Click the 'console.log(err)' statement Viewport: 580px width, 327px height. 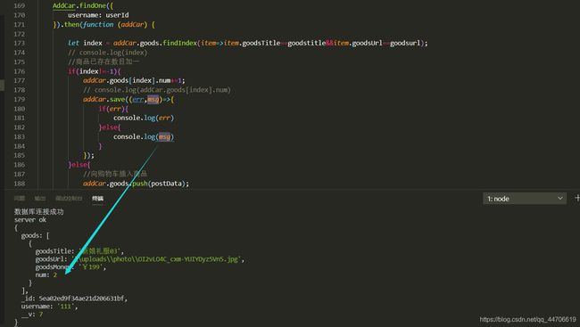click(144, 118)
